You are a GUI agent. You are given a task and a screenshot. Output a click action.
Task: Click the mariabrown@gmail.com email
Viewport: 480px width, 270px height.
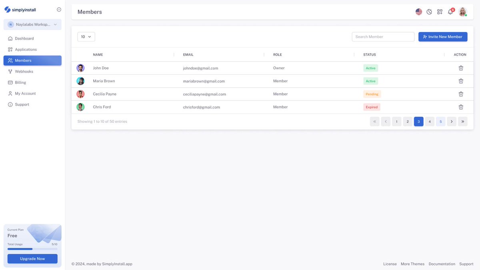204,81
